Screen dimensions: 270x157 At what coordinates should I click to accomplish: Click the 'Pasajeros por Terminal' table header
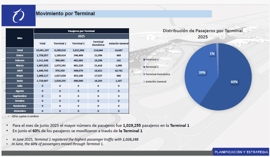pyautogui.click(x=81, y=31)
